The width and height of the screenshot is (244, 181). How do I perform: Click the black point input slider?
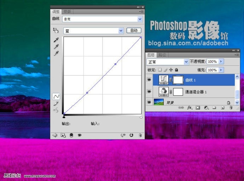(x=64, y=117)
